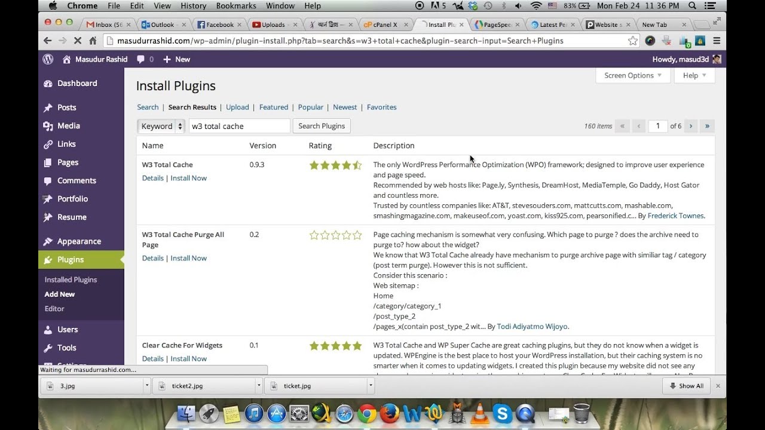Open the Trash in the Dock

click(x=581, y=413)
